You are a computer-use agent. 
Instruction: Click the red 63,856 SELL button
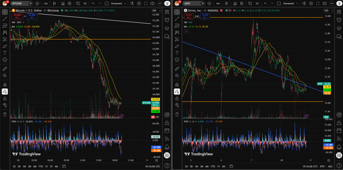tap(17, 16)
